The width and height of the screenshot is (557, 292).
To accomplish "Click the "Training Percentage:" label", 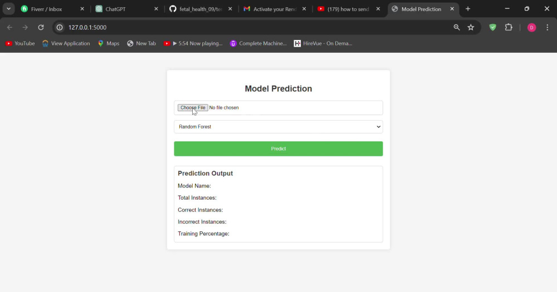I will point(203,234).
